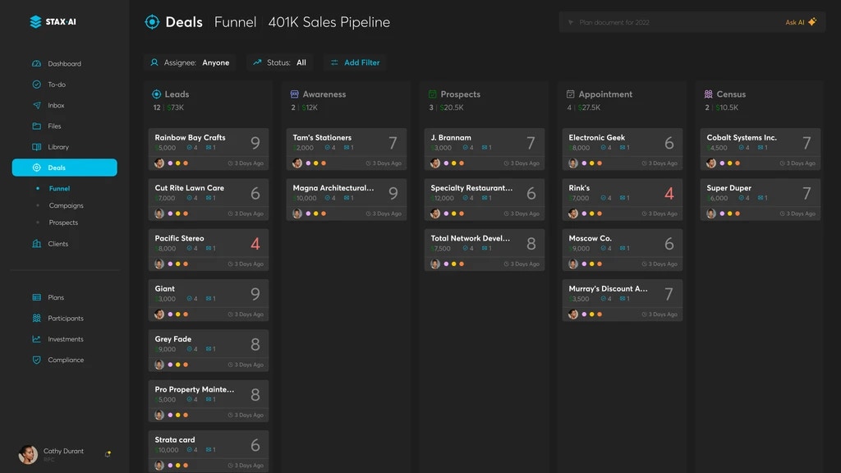Click the STAX AI logo icon

pyautogui.click(x=35, y=22)
